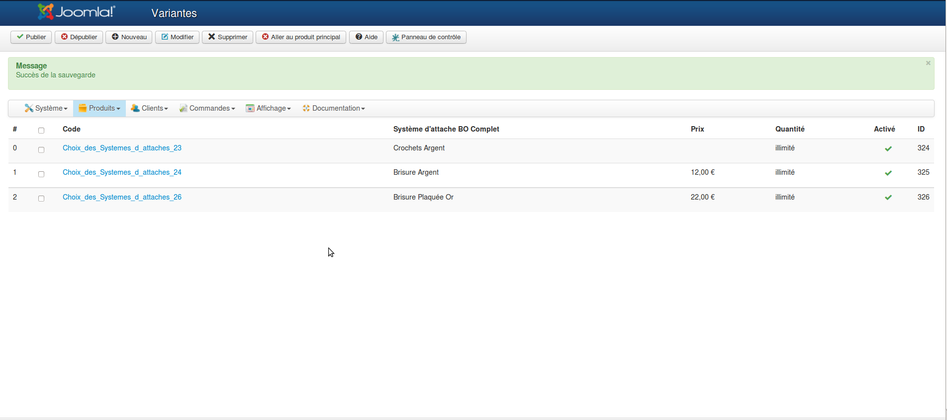The width and height of the screenshot is (947, 420).
Task: Open Aide help button
Action: (x=367, y=37)
